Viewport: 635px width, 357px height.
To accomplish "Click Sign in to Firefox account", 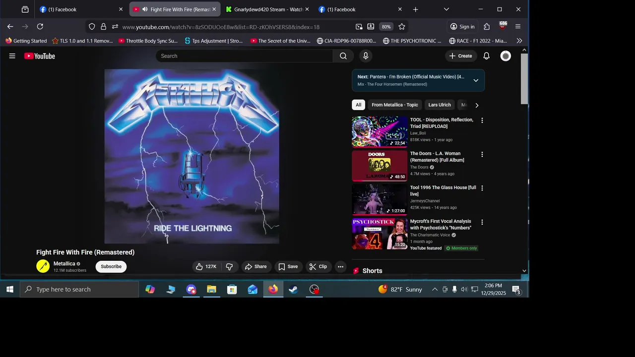I will [x=462, y=27].
